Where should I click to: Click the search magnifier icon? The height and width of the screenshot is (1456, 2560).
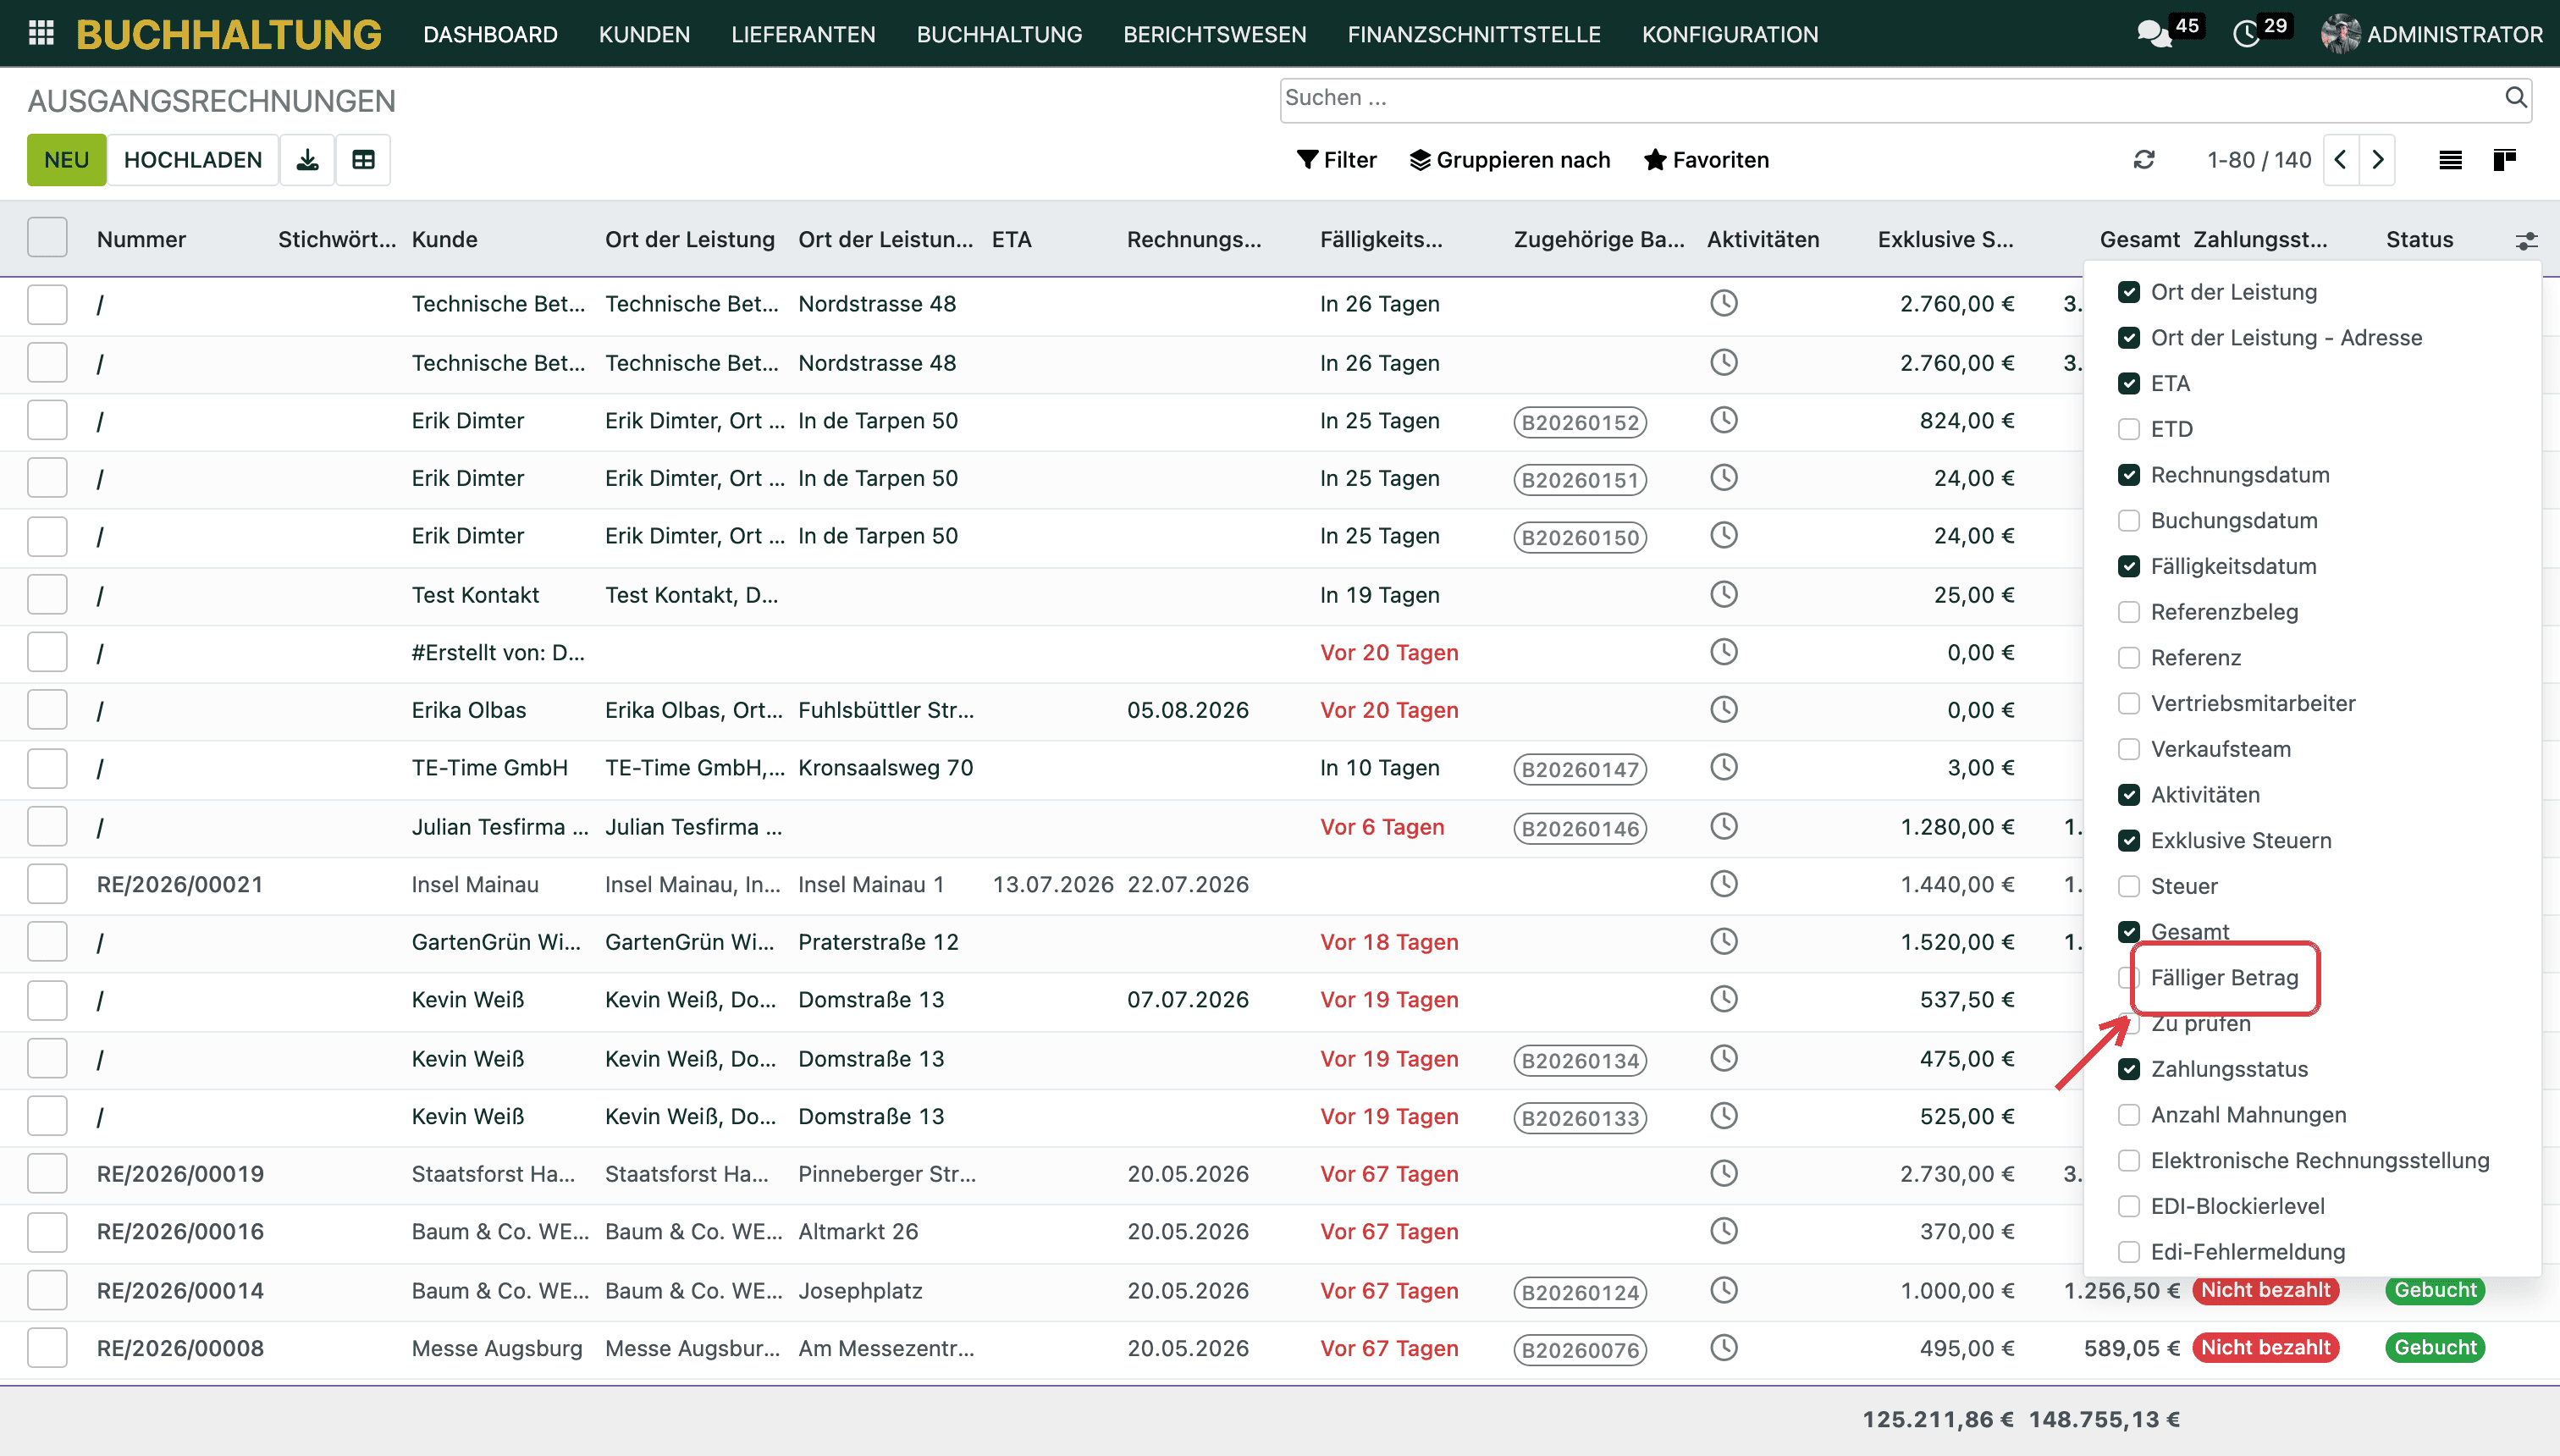click(x=2516, y=98)
